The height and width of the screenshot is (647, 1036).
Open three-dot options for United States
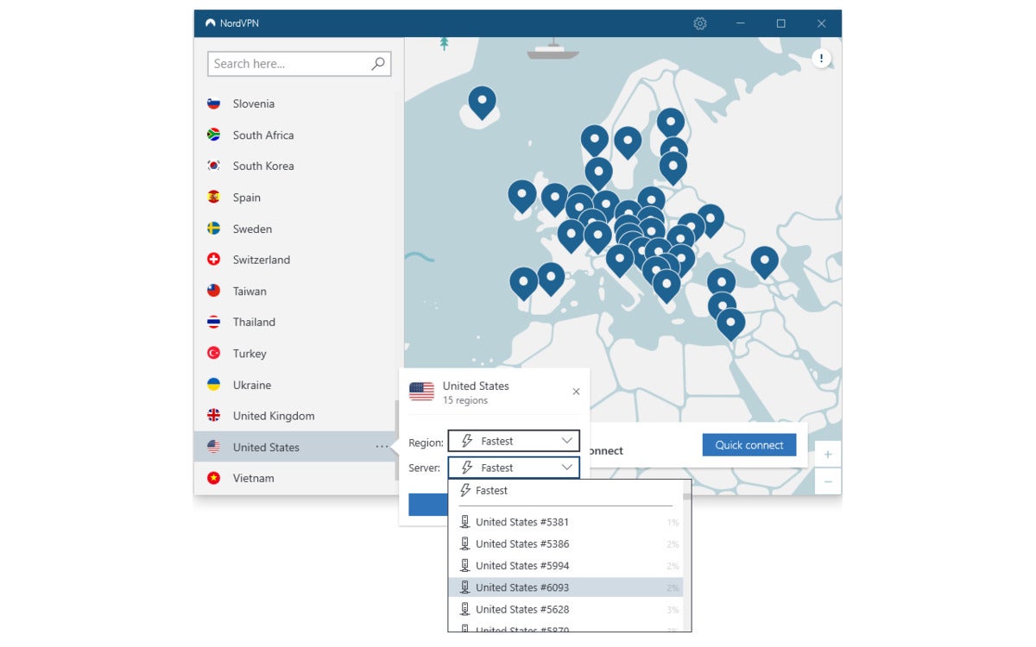click(382, 447)
